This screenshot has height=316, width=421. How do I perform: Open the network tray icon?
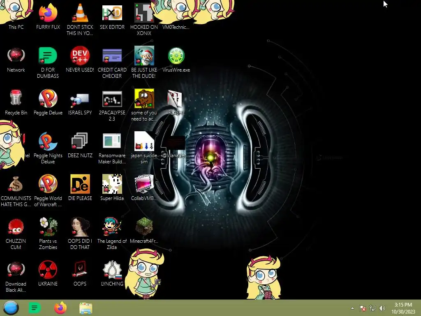tap(372, 308)
